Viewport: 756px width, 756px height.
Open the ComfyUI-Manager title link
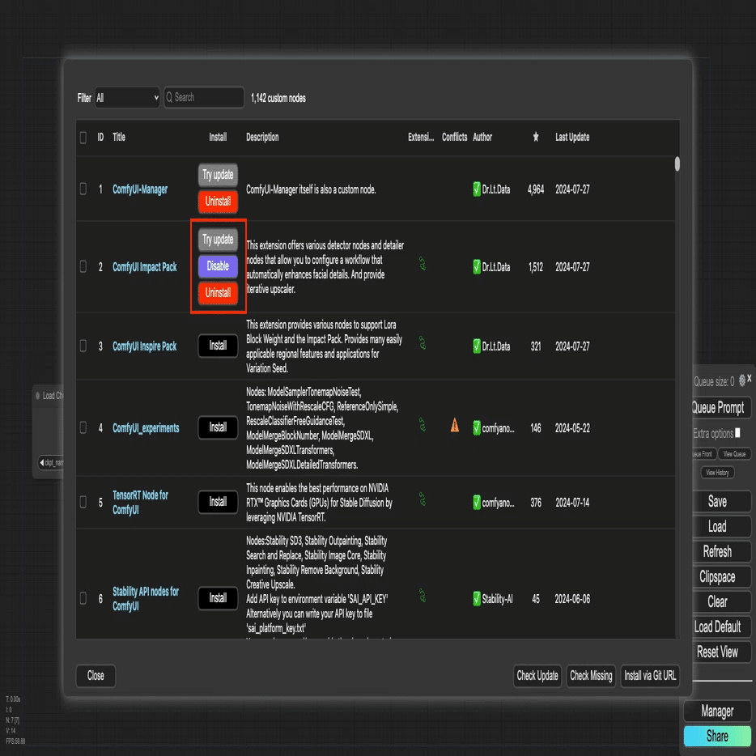pyautogui.click(x=140, y=189)
